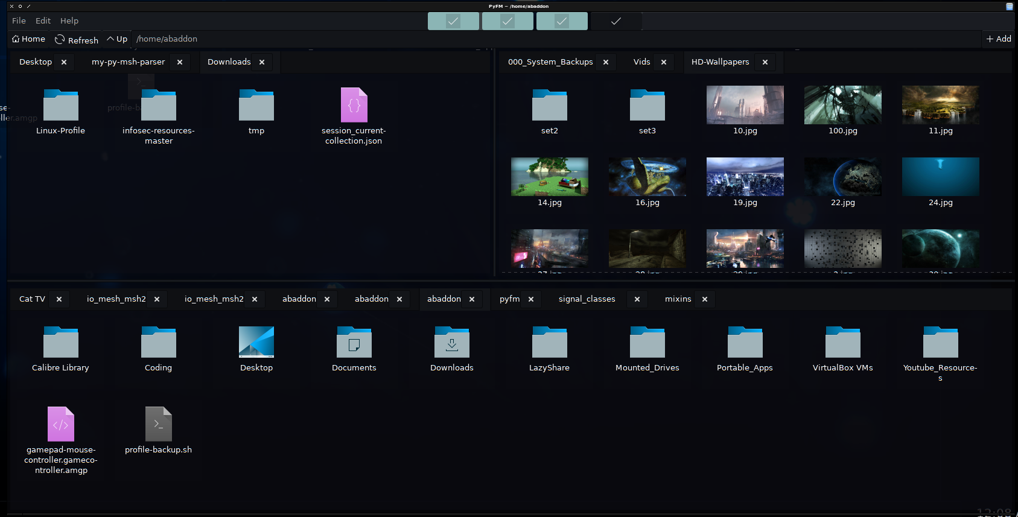Close the mixins tab
This screenshot has width=1018, height=517.
pos(705,299)
